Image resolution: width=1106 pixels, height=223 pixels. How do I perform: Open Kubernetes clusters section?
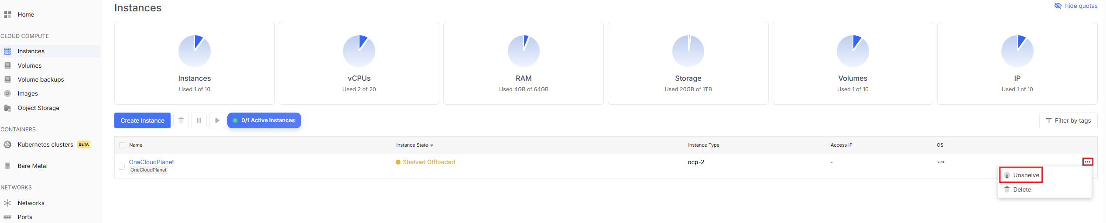click(x=45, y=144)
